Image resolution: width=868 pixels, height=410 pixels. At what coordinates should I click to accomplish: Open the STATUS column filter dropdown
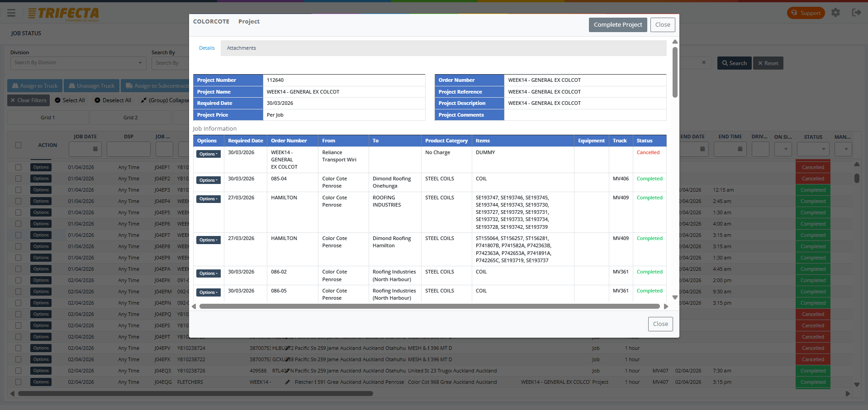pos(813,149)
